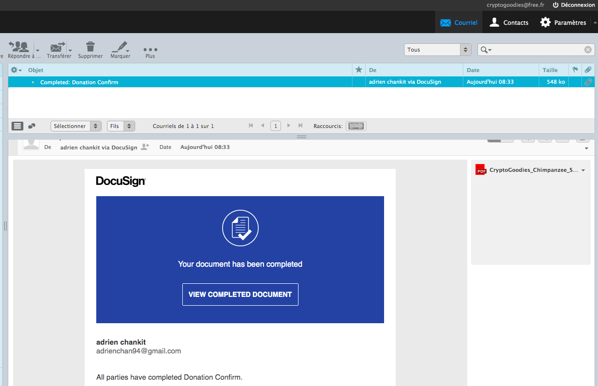Delete the message with Supprimer

[x=90, y=50]
